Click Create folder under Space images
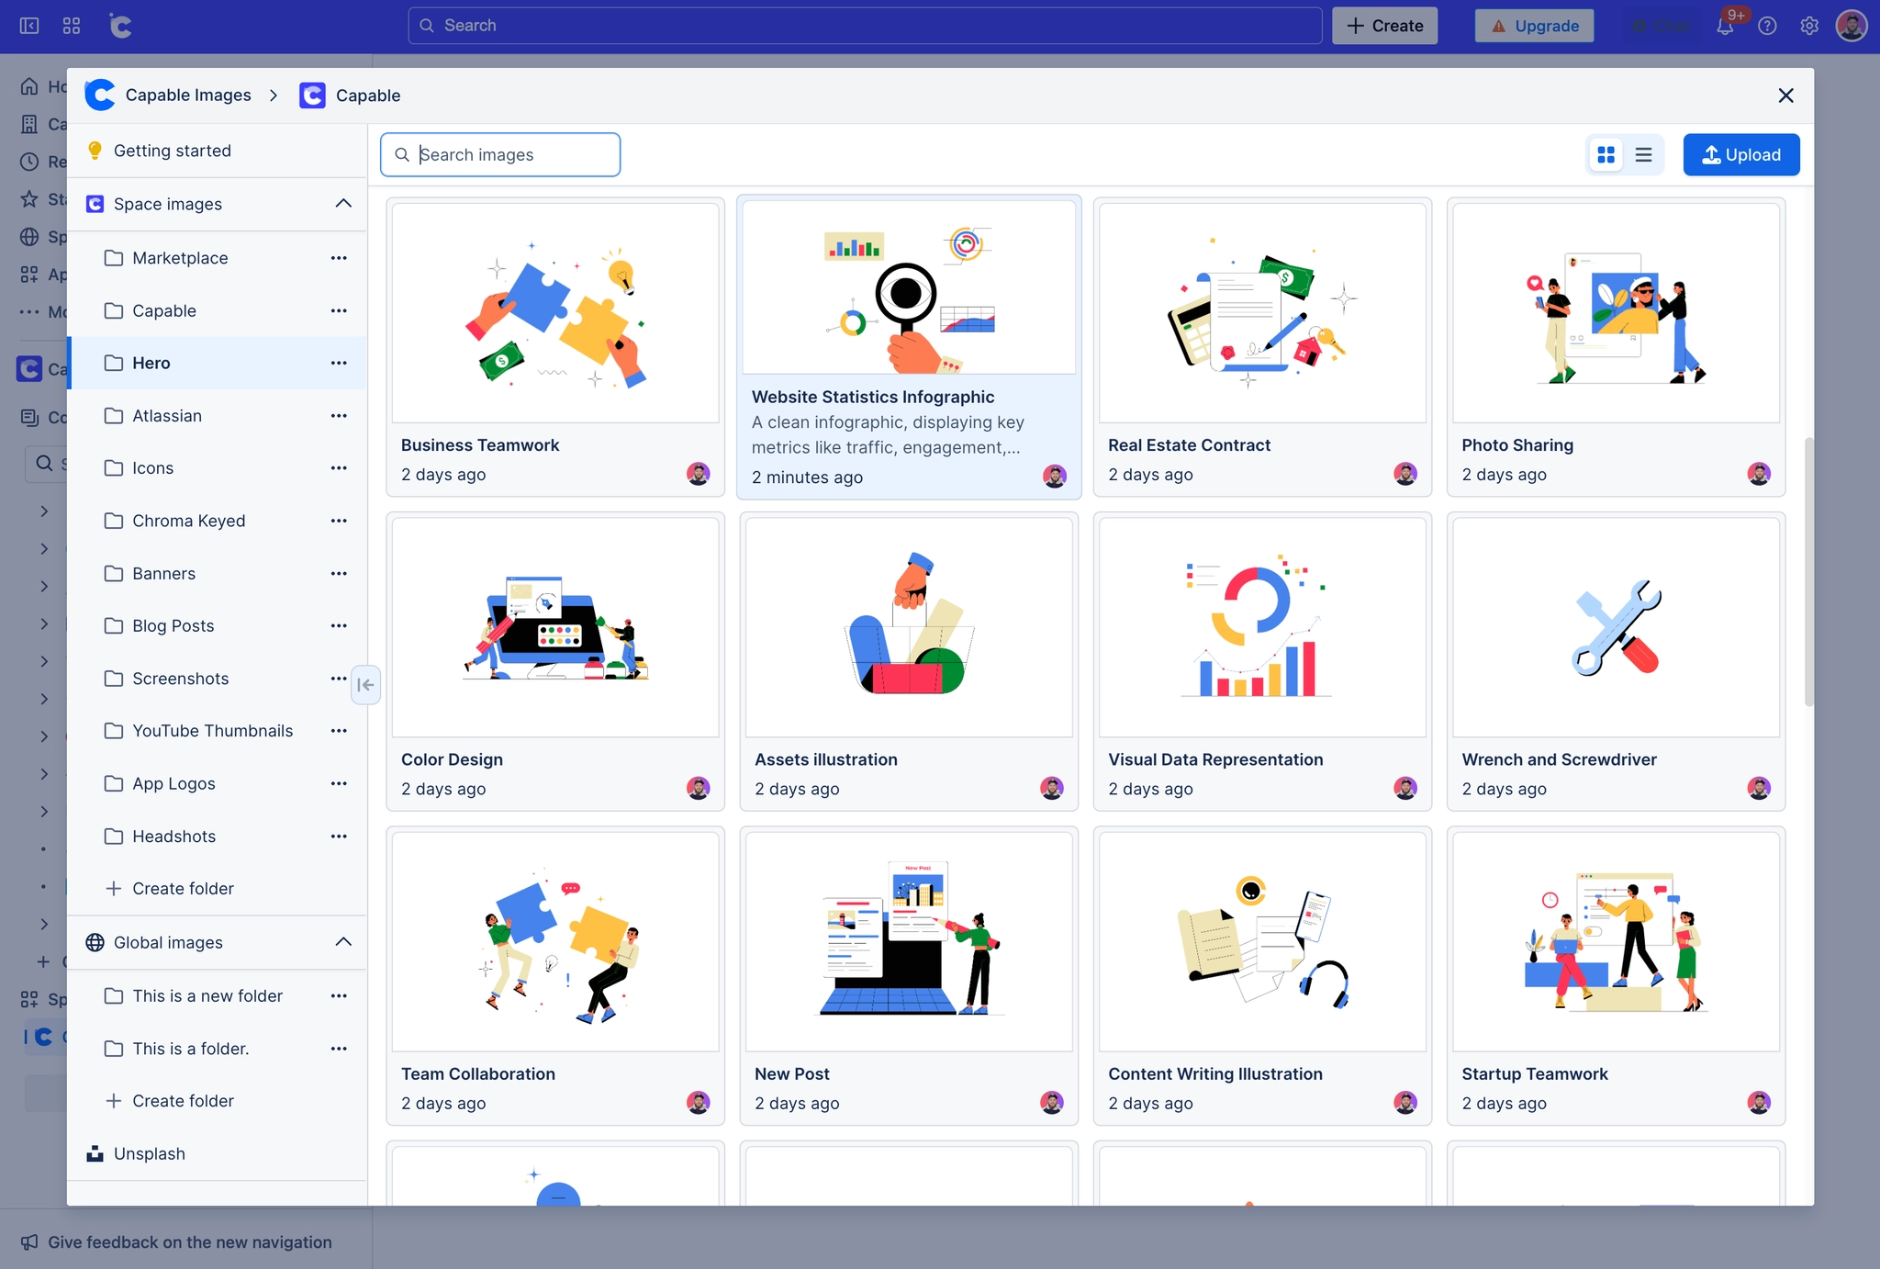This screenshot has height=1269, width=1880. (182, 889)
